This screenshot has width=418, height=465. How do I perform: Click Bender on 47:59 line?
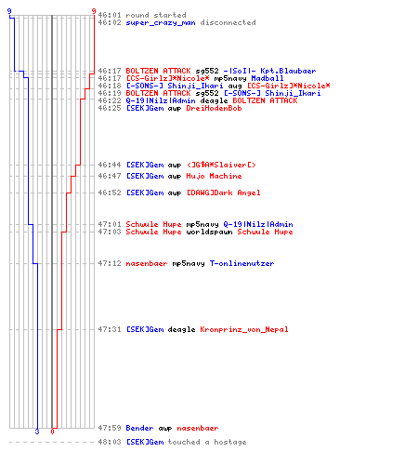click(139, 428)
